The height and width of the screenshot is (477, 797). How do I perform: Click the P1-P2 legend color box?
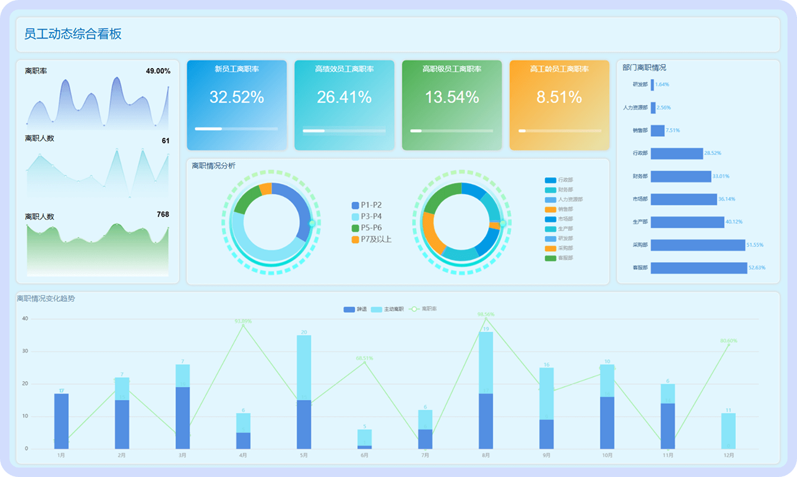click(355, 205)
